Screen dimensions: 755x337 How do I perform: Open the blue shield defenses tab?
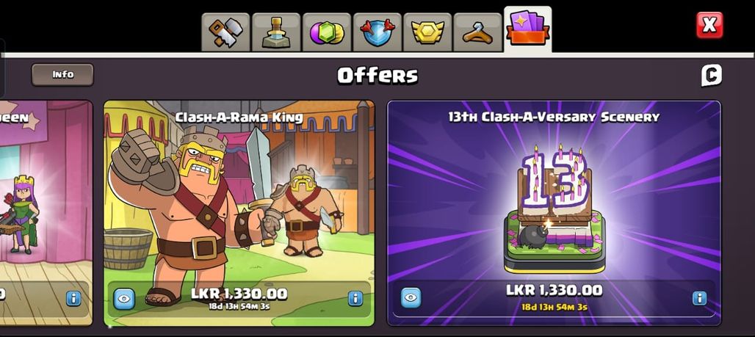pos(377,32)
